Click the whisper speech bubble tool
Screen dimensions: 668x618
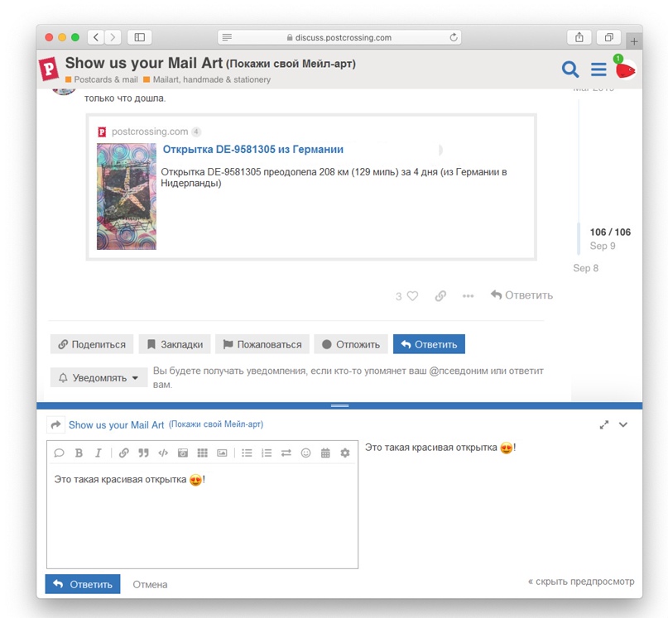(x=60, y=453)
